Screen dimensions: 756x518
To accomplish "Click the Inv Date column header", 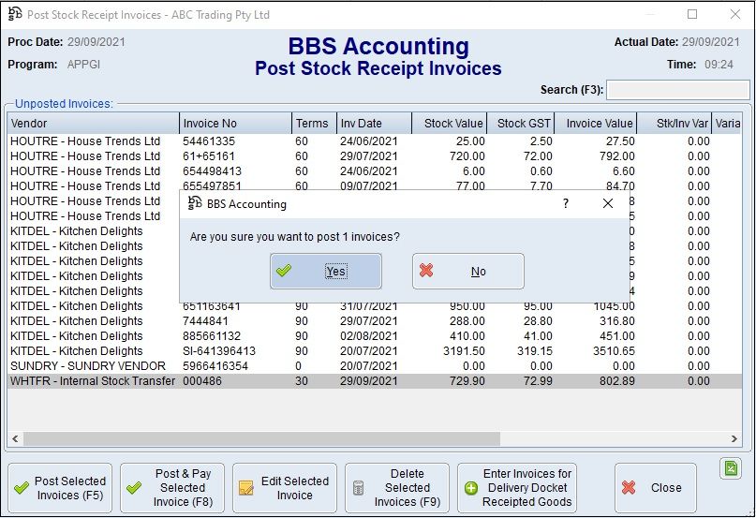I will point(373,124).
